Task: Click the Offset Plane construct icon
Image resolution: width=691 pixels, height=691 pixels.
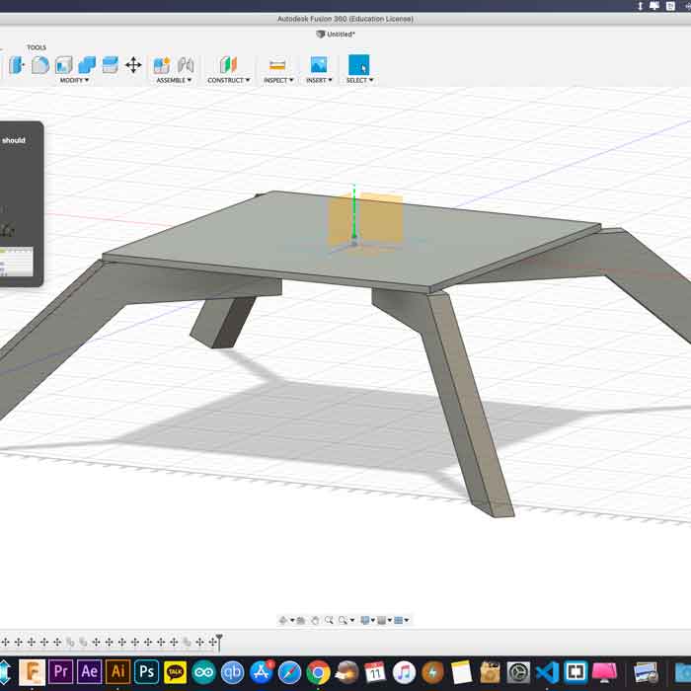Action: (228, 65)
